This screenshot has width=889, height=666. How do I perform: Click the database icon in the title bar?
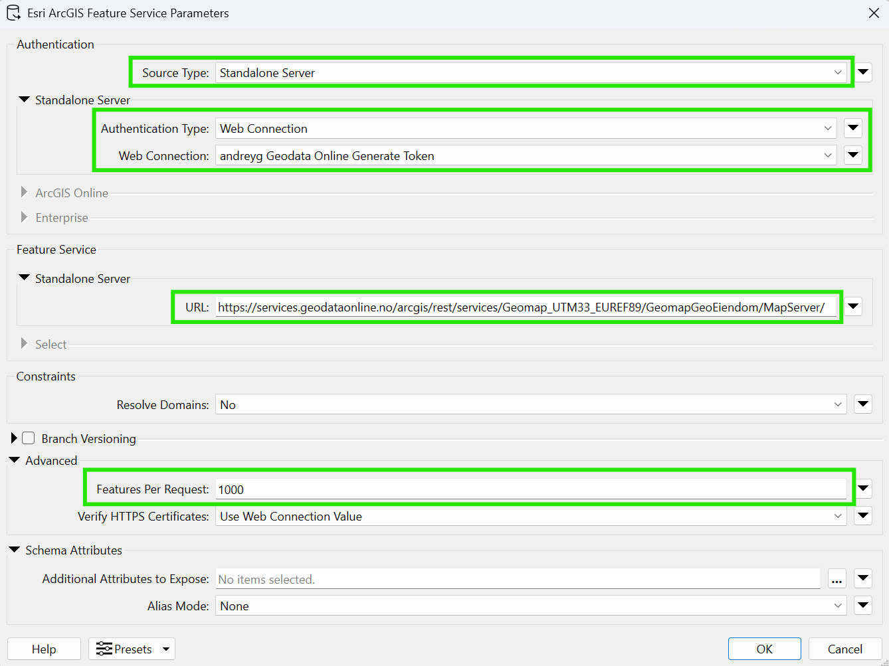(x=13, y=13)
